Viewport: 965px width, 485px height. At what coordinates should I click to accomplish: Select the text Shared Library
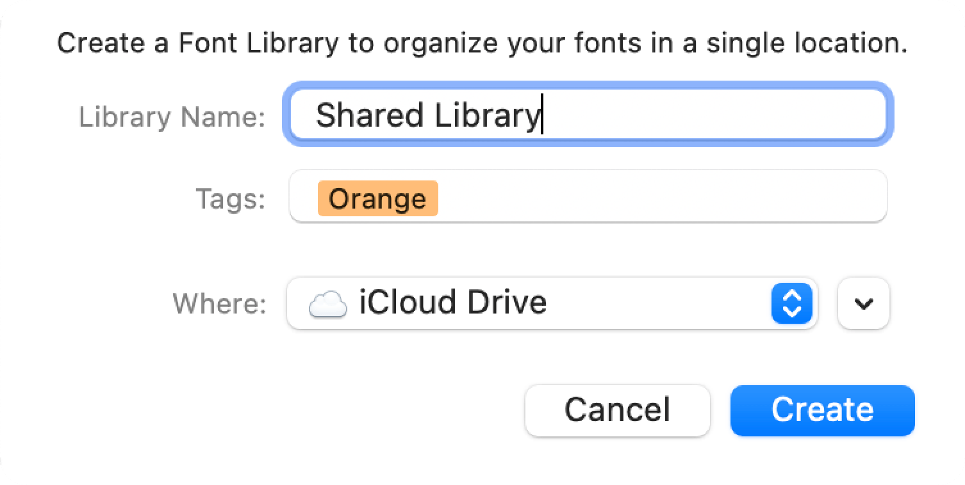pyautogui.click(x=426, y=115)
